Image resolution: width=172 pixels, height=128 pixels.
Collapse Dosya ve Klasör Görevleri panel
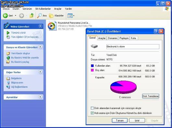(x=40, y=47)
